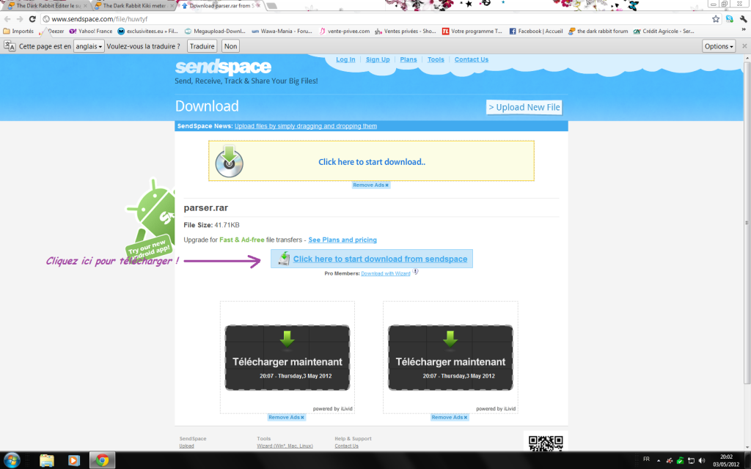Screen dimensions: 751x469
Task: Bookmark this page with the star icon
Action: coord(716,19)
